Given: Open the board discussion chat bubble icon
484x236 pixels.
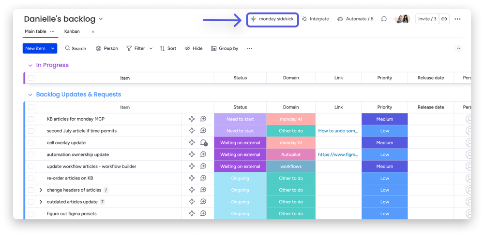Looking at the screenshot, I should (x=384, y=19).
